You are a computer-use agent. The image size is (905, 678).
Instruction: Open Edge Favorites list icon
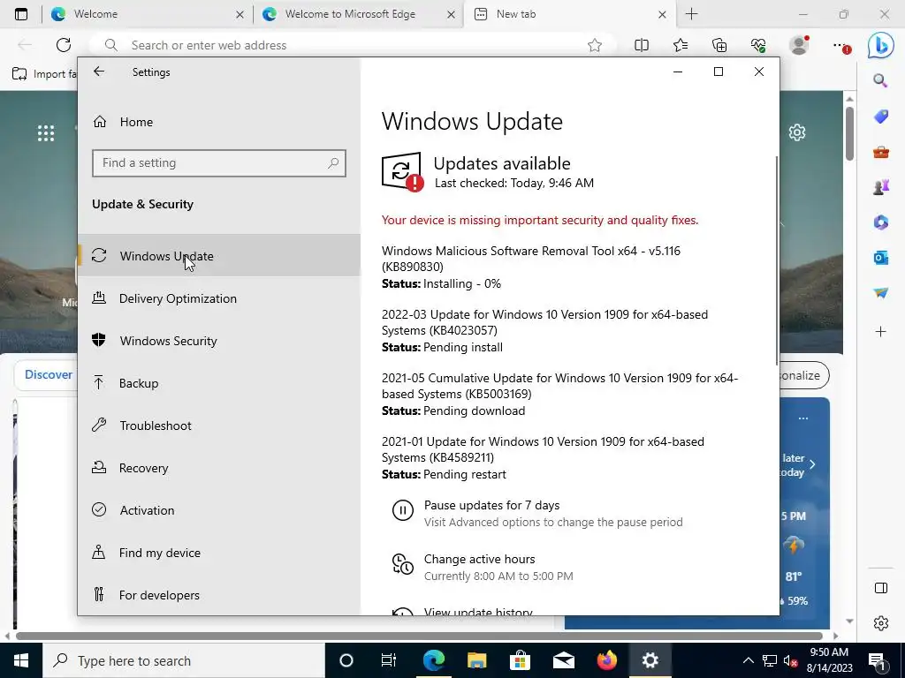click(x=681, y=45)
